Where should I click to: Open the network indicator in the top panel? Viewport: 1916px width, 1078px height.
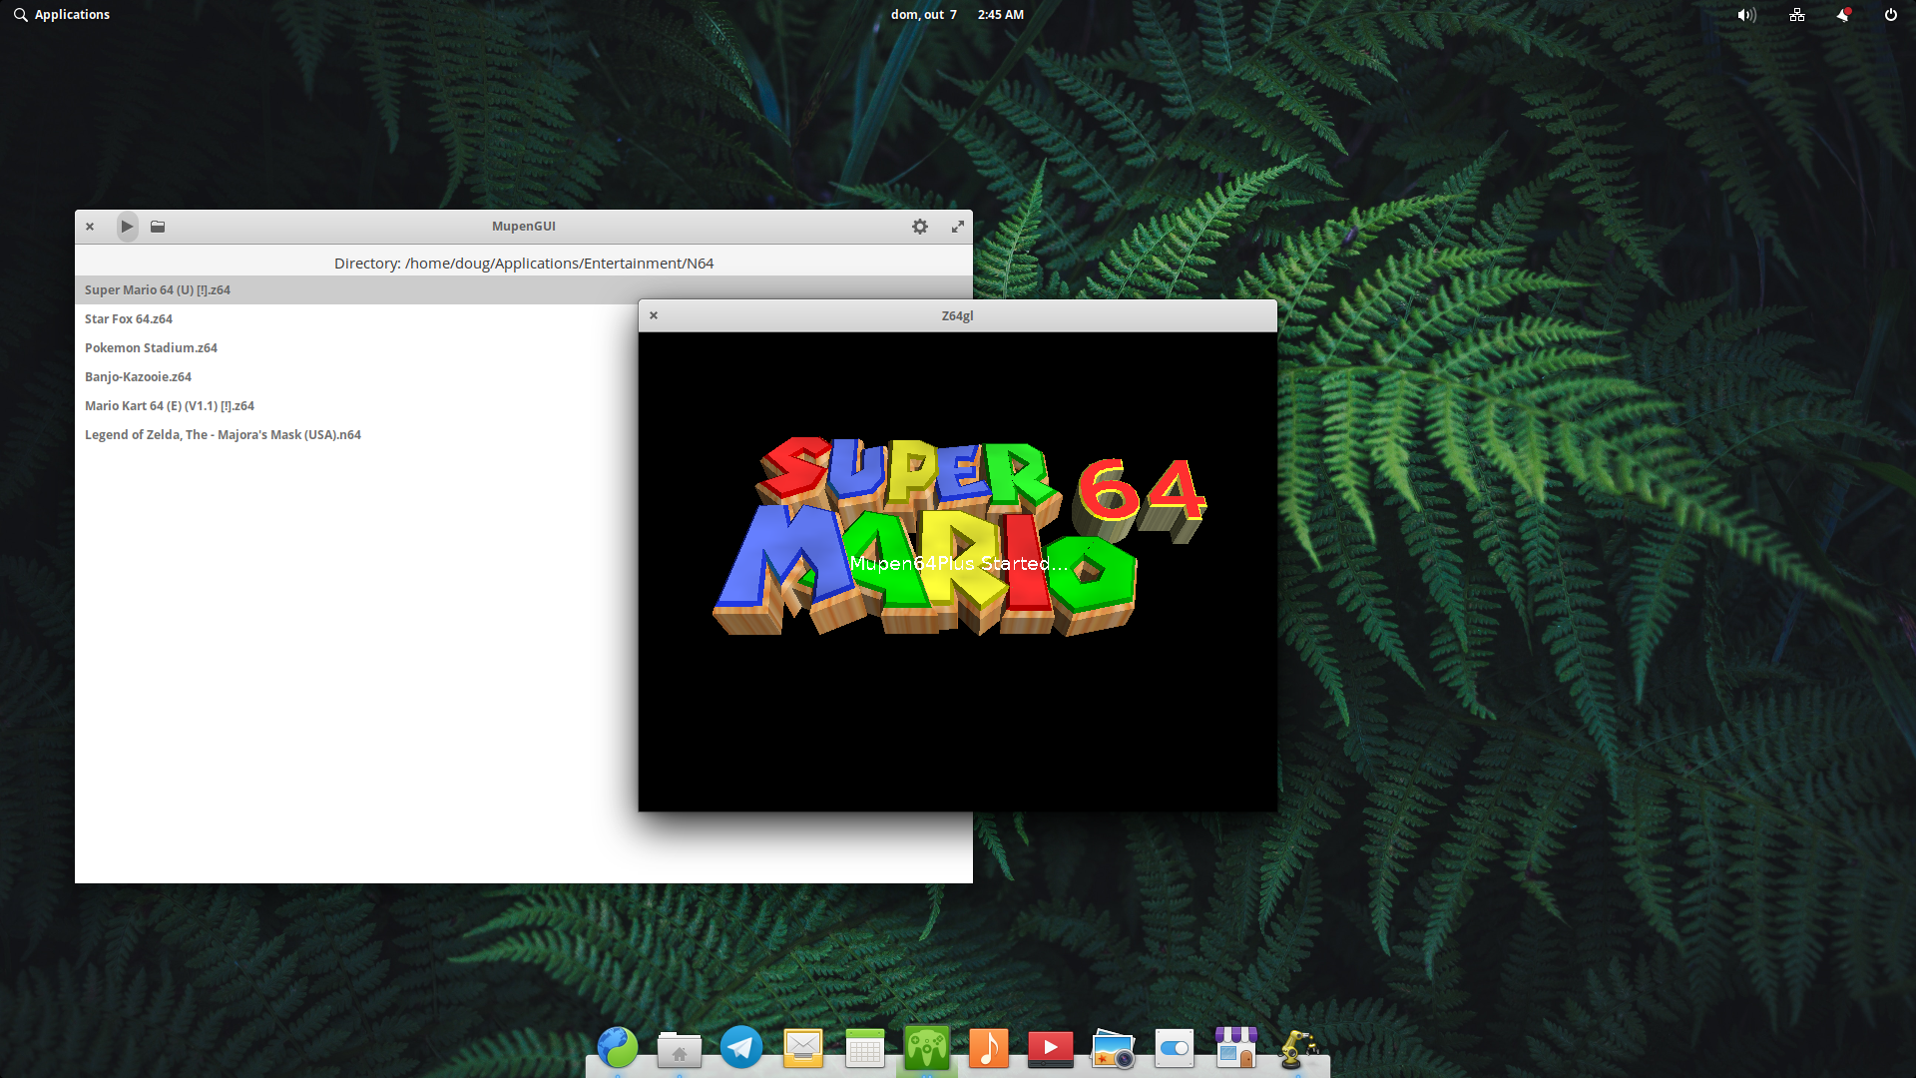[1796, 15]
